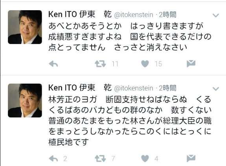Open @itokenstein handle in the first tweet

tap(134, 15)
